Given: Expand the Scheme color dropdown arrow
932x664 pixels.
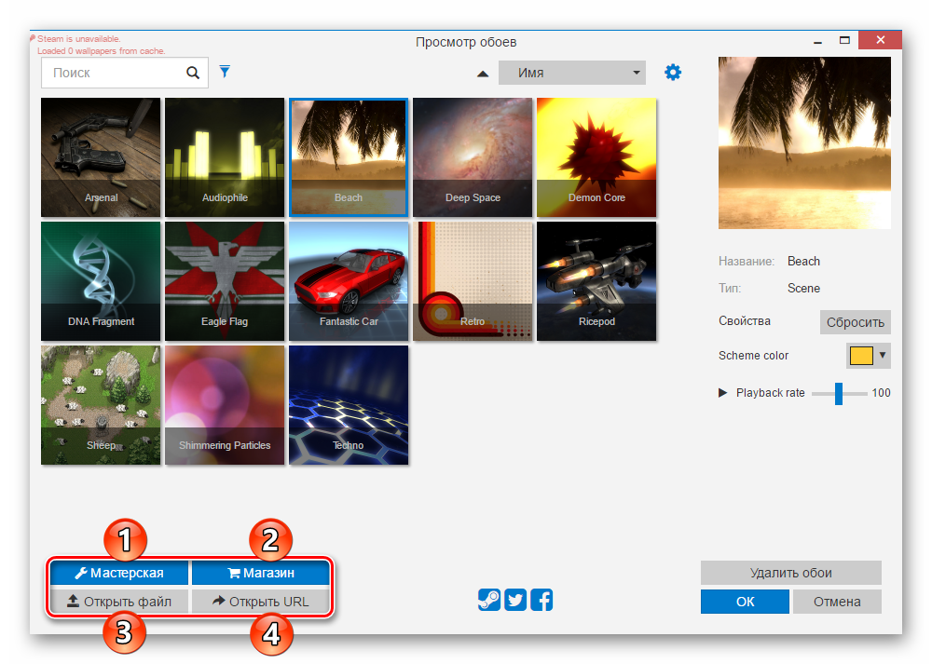Looking at the screenshot, I should tap(883, 355).
